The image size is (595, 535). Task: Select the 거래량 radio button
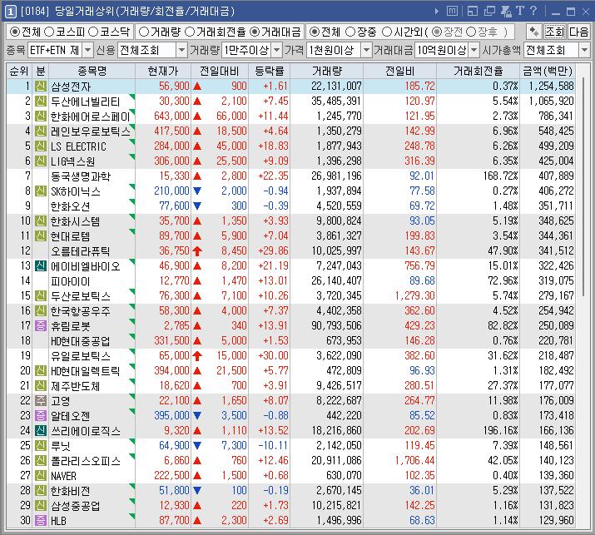coord(143,32)
